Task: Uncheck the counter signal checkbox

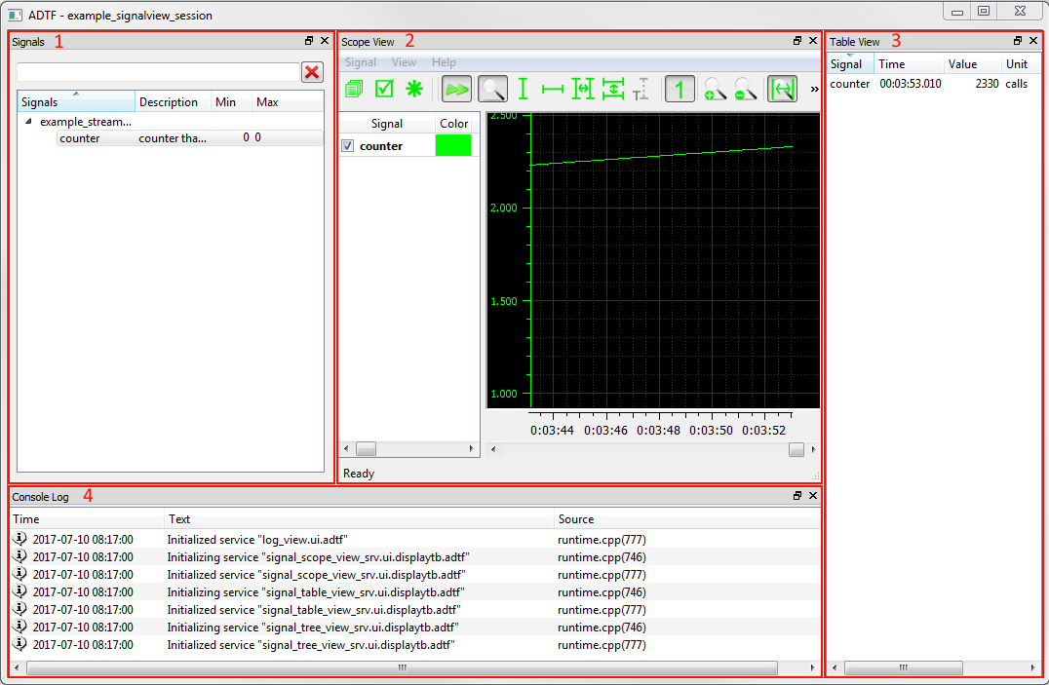Action: (347, 146)
